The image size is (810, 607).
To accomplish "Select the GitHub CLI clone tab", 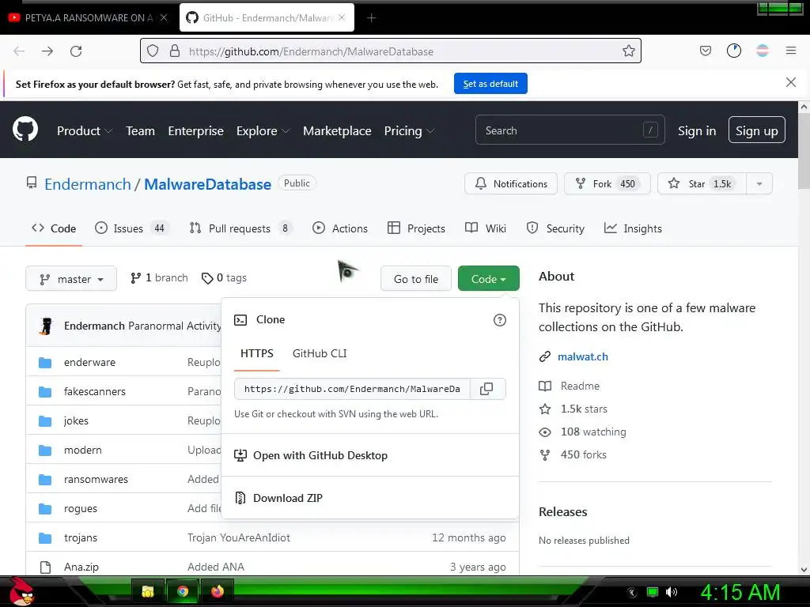I will click(320, 353).
